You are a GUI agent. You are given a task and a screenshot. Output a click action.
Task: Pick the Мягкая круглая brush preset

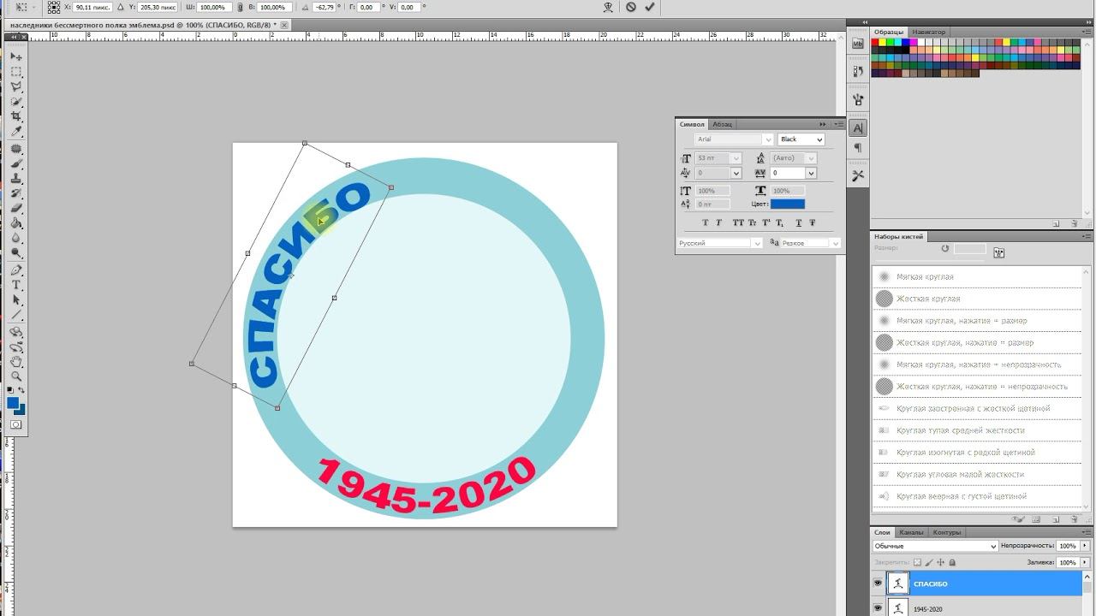coord(977,276)
